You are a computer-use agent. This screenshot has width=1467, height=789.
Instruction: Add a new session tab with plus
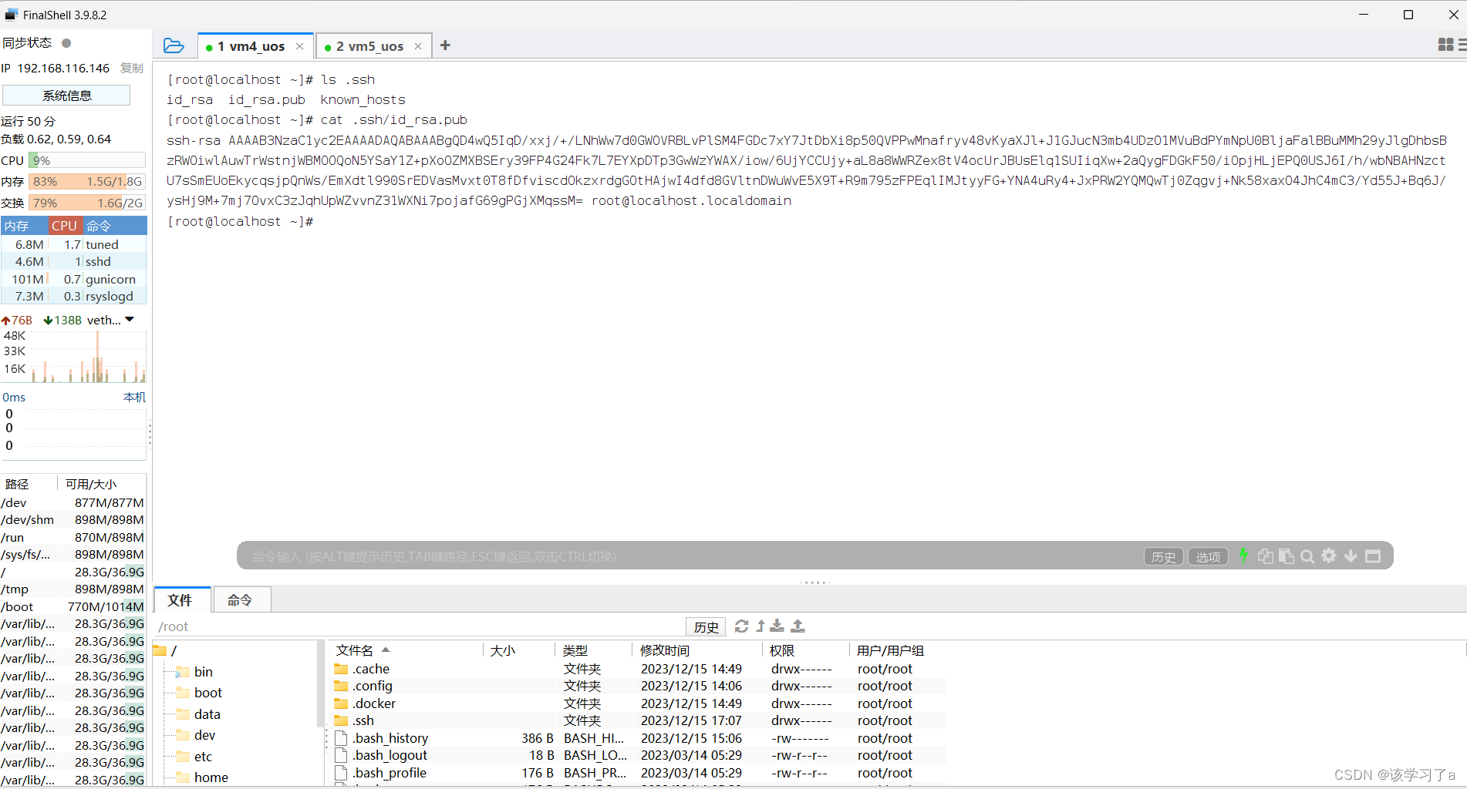pos(445,45)
